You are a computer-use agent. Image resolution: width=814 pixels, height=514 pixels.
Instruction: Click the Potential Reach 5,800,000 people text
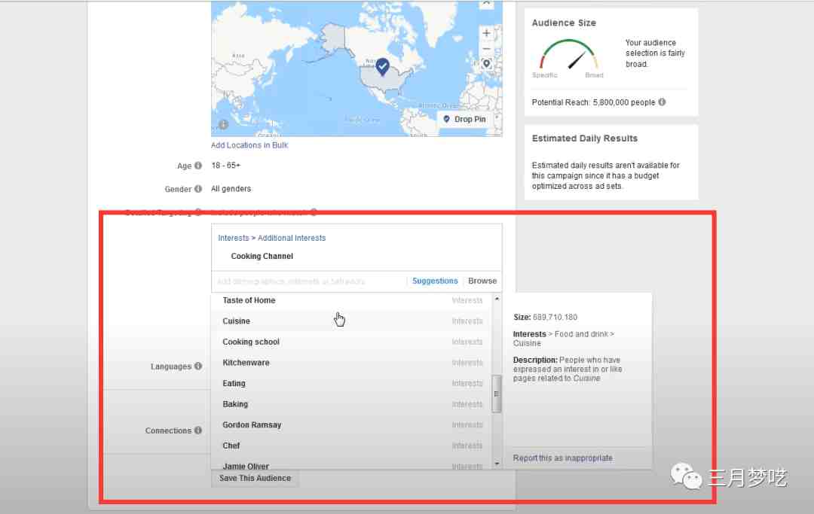pos(593,102)
